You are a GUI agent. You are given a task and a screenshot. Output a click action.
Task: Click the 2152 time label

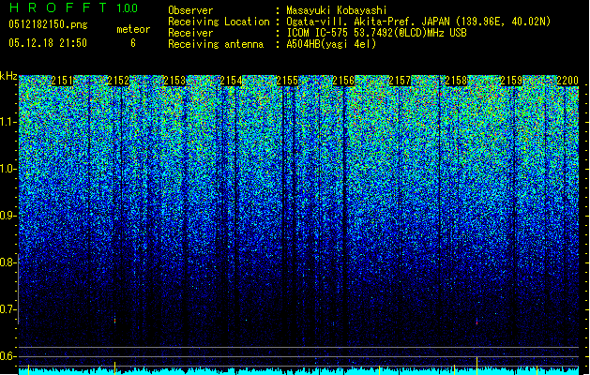coord(118,81)
